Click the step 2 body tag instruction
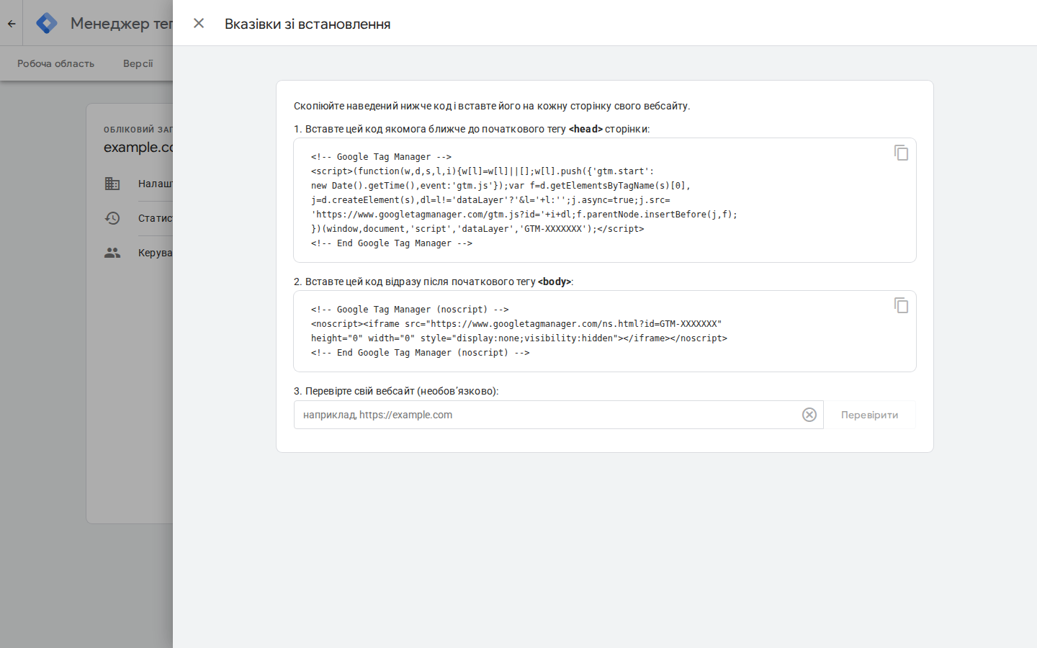This screenshot has height=648, width=1037. click(434, 282)
